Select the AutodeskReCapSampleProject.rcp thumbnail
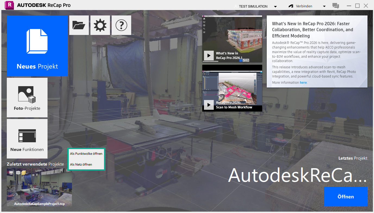374x213 pixels. tap(39, 187)
